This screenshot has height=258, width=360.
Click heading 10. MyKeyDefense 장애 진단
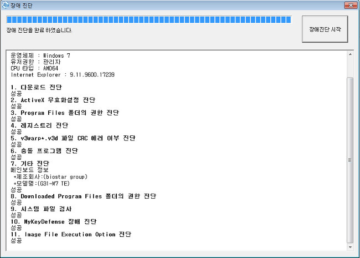[x=54, y=222]
